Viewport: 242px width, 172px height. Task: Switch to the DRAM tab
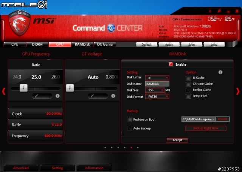click(x=37, y=45)
